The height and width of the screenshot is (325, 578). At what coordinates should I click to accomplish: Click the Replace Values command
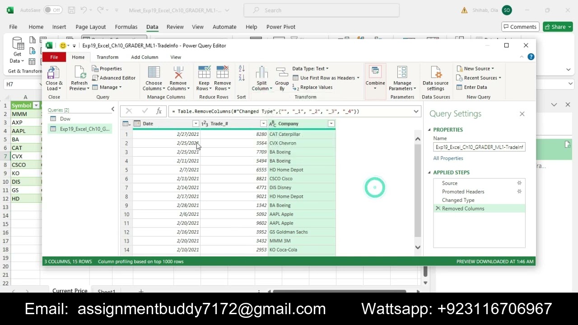click(312, 87)
